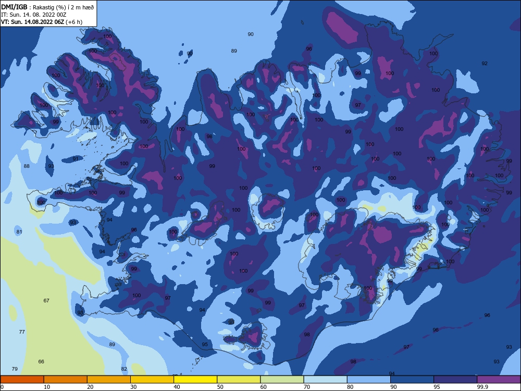This screenshot has height=391, width=521.
Task: Click the humidity value 66 on the map
Action: 41,361
